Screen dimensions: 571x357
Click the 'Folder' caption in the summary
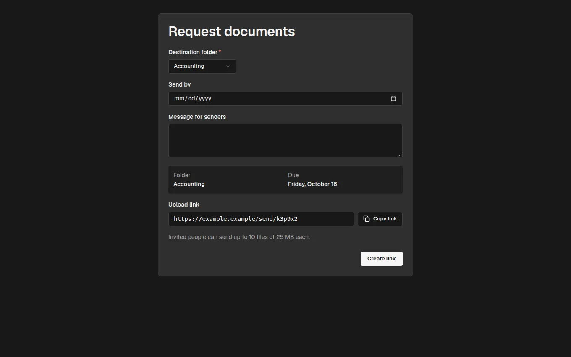182,175
